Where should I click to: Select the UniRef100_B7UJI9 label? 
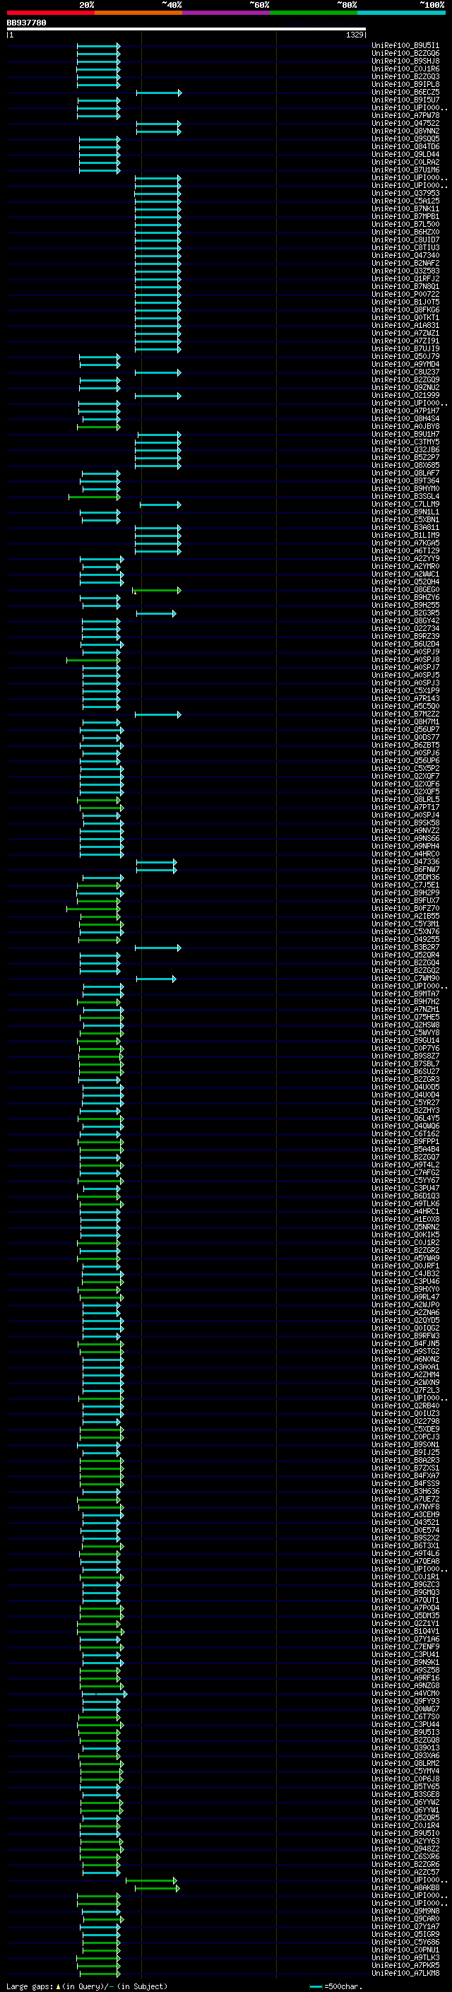pyautogui.click(x=405, y=349)
